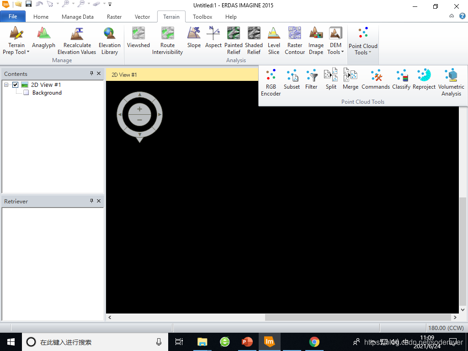Viewport: 468px width, 351px height.
Task: Pin the Contents panel
Action: point(91,74)
